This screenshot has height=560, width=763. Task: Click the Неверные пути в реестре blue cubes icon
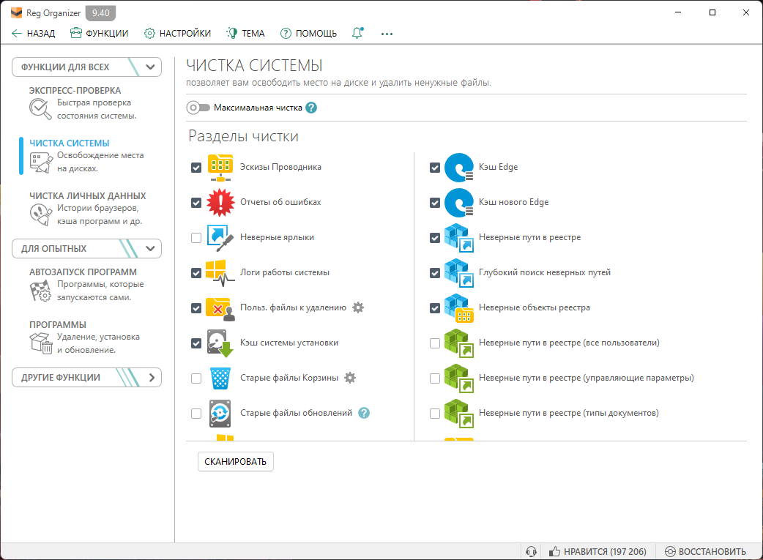(459, 238)
